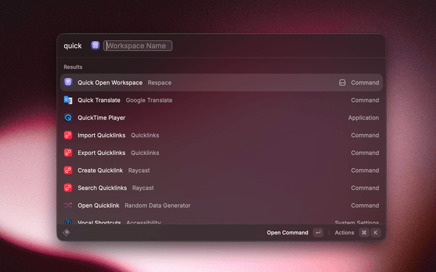The width and height of the screenshot is (436, 272).
Task: Click the K shortcut key badge
Action: tap(375, 233)
